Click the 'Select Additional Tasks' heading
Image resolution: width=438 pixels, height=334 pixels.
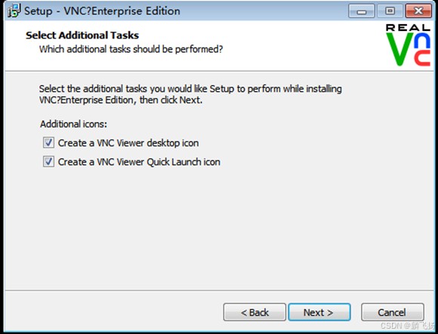point(82,35)
